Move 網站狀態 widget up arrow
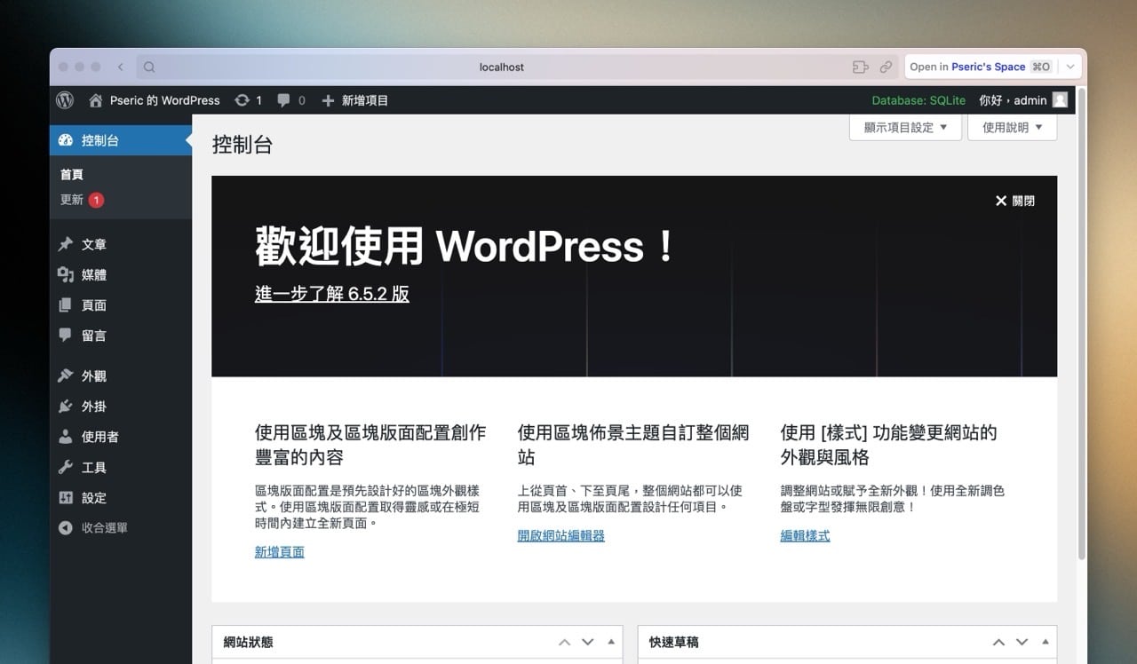This screenshot has height=664, width=1137. (564, 642)
